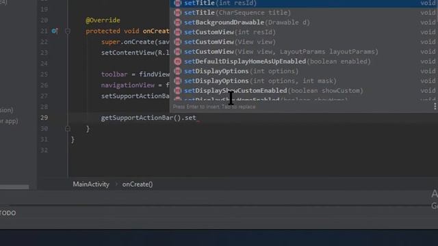The width and height of the screenshot is (438, 246).
Task: Click the override gutter icon on line 21
Action: pyautogui.click(x=55, y=31)
